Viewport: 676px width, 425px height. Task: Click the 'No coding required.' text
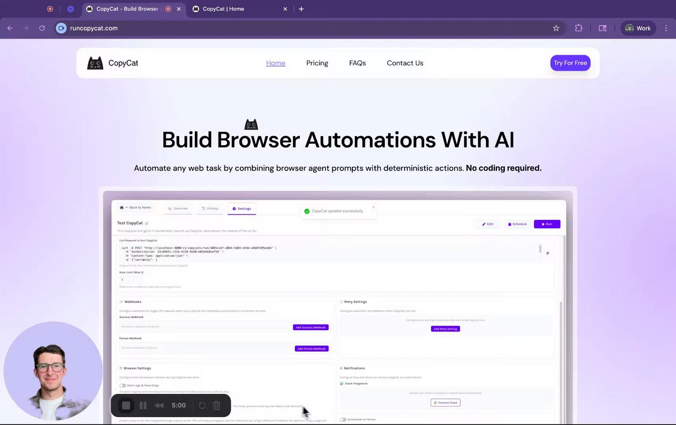pos(504,168)
